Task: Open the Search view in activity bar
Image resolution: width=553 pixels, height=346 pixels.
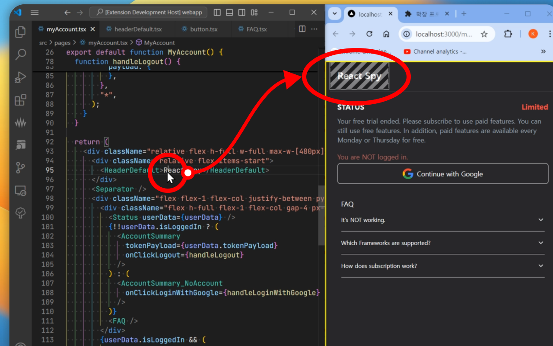Action: (x=20, y=54)
